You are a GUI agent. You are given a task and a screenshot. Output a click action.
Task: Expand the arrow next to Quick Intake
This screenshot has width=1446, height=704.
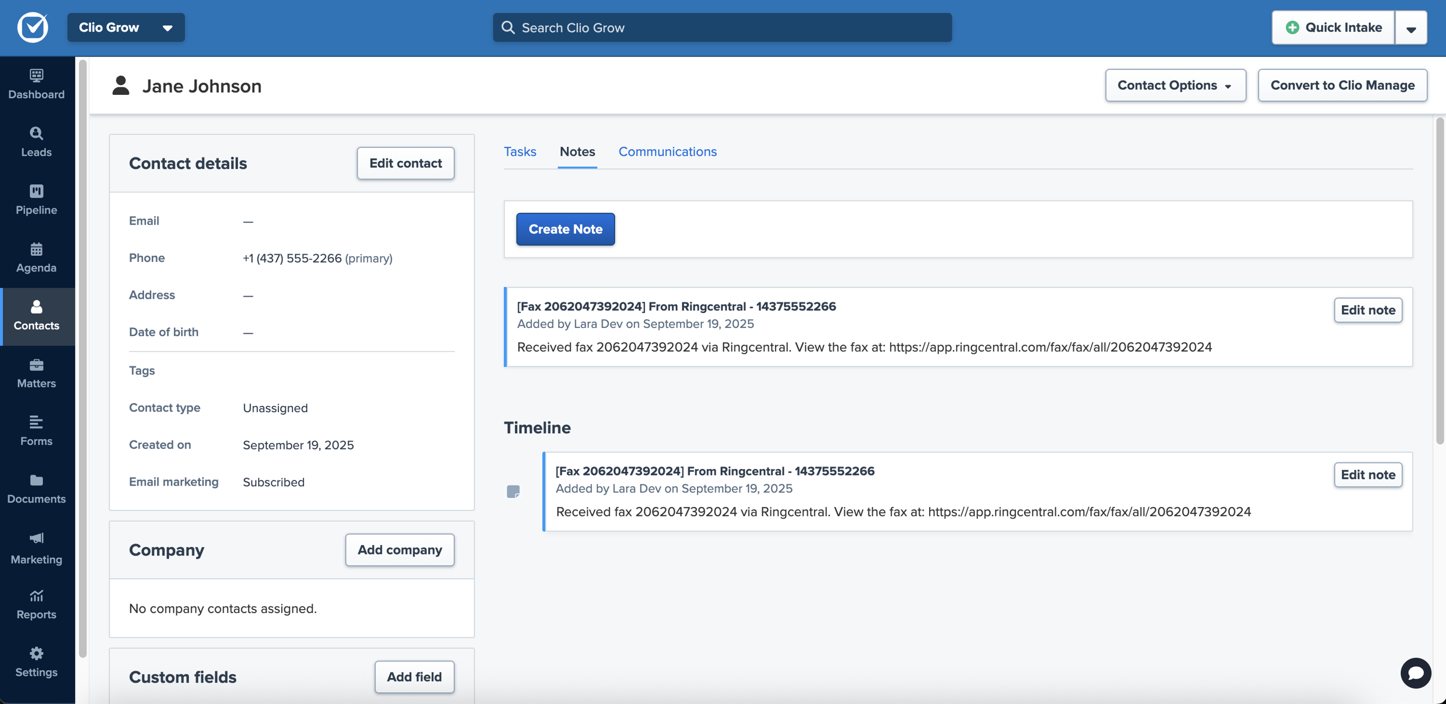[x=1410, y=28]
